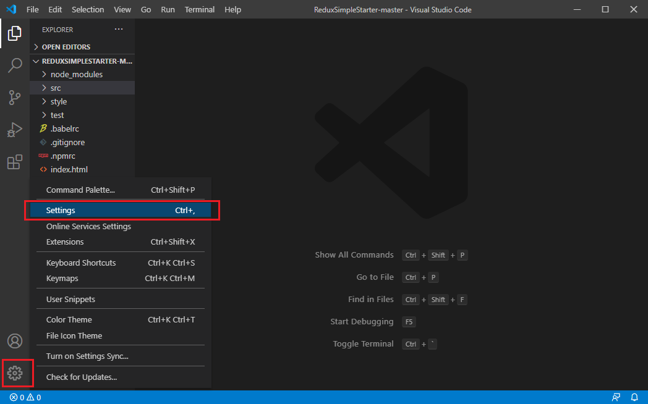Maximize the Visual Studio Code window
648x404 pixels.
click(x=605, y=9)
